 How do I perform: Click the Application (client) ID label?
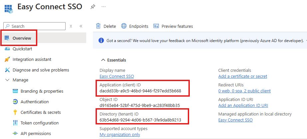click(x=120, y=85)
